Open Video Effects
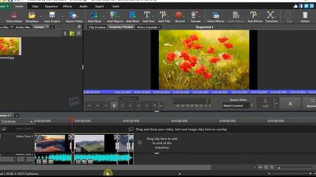Image resolution: width=316 pixels, height=177 pixels. (x=215, y=17)
